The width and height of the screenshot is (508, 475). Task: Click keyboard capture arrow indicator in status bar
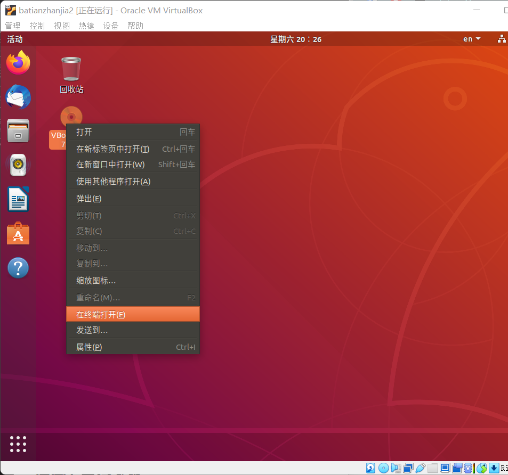tap(494, 468)
